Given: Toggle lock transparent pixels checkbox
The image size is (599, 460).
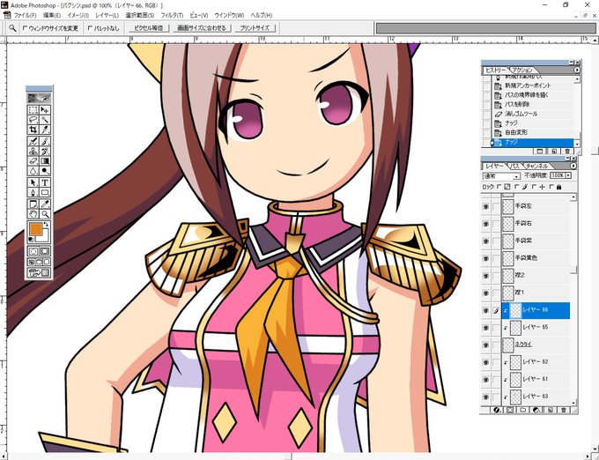Looking at the screenshot, I should tap(499, 187).
